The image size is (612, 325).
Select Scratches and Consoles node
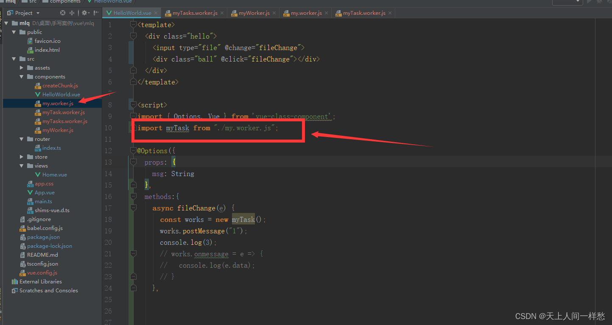(45, 291)
